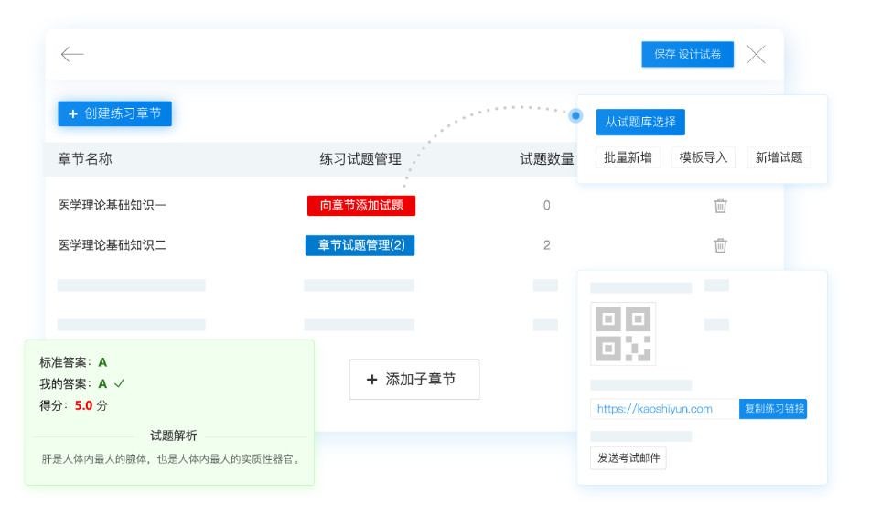Click the 发送考试邮件 button
Image resolution: width=870 pixels, height=527 pixels.
point(628,457)
